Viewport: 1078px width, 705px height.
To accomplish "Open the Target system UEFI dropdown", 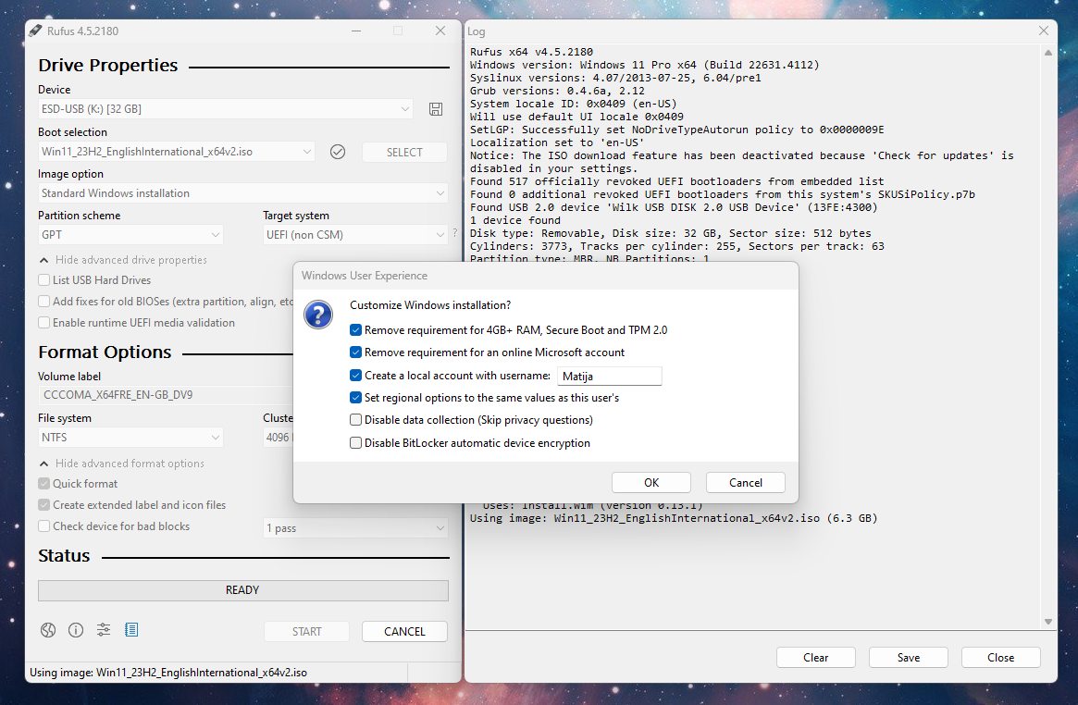I will point(355,235).
